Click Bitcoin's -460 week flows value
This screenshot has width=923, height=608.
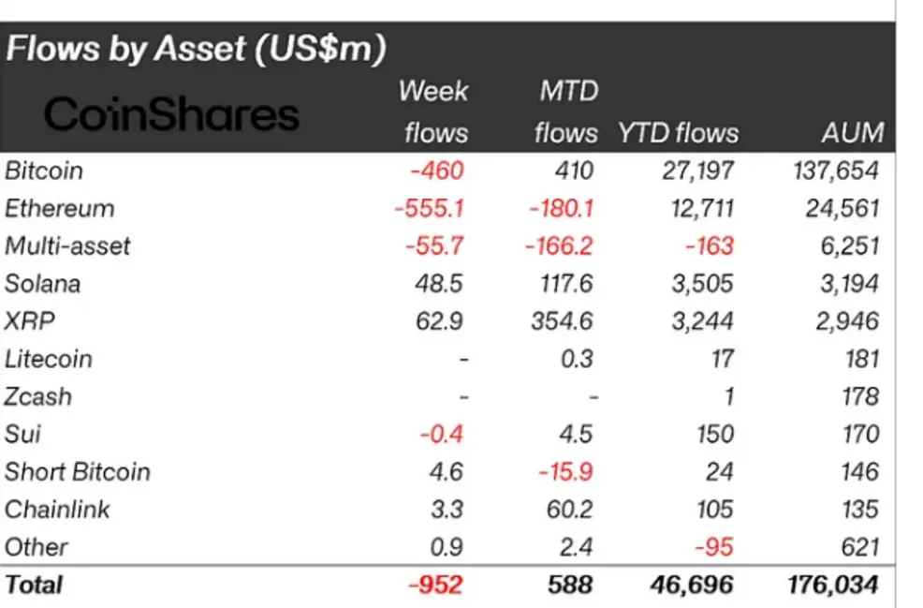[x=436, y=171]
